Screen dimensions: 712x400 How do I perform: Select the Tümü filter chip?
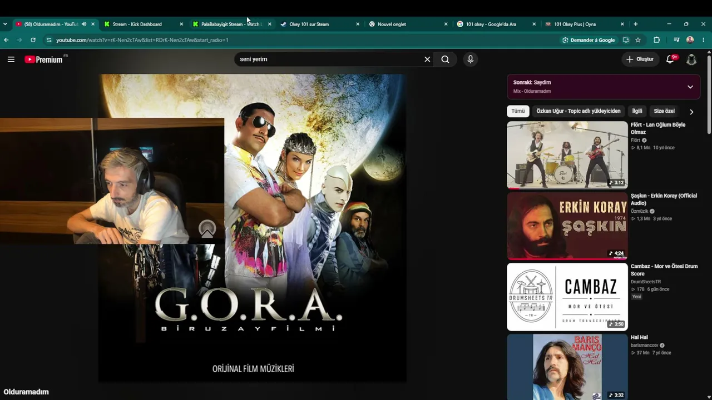[518, 111]
